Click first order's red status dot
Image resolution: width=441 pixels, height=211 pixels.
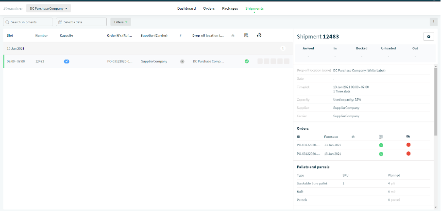pos(408,145)
